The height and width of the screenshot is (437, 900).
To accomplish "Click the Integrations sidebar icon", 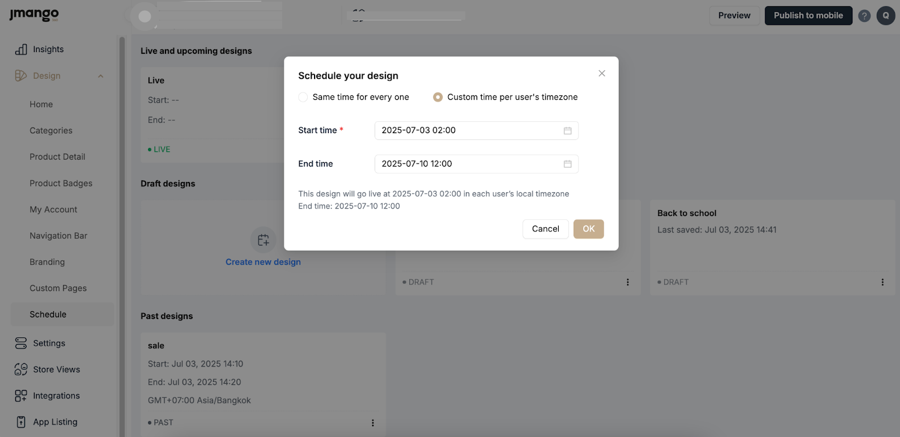I will [21, 396].
